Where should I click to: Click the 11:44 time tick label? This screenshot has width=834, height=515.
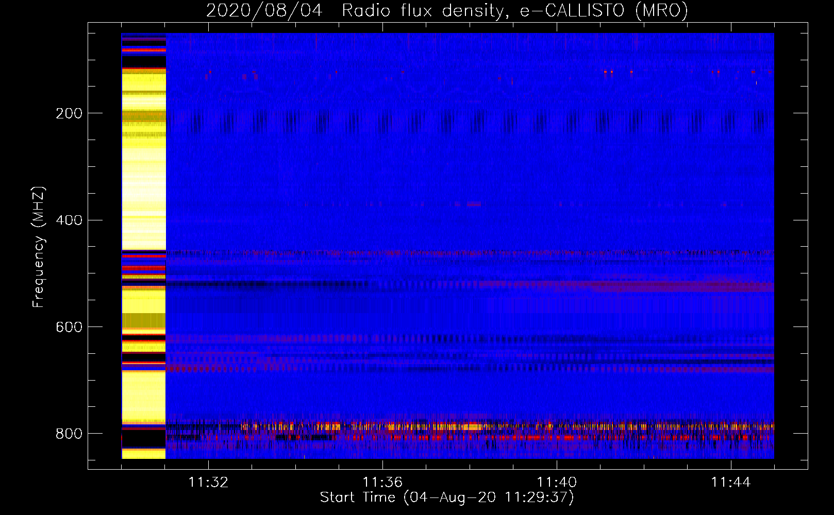pos(731,483)
